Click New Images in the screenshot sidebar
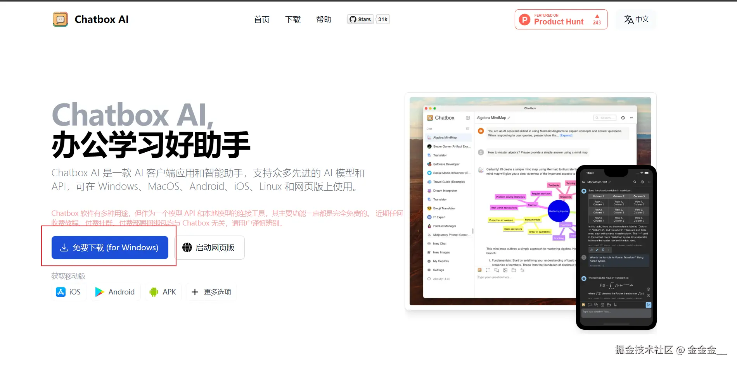 (x=448, y=252)
